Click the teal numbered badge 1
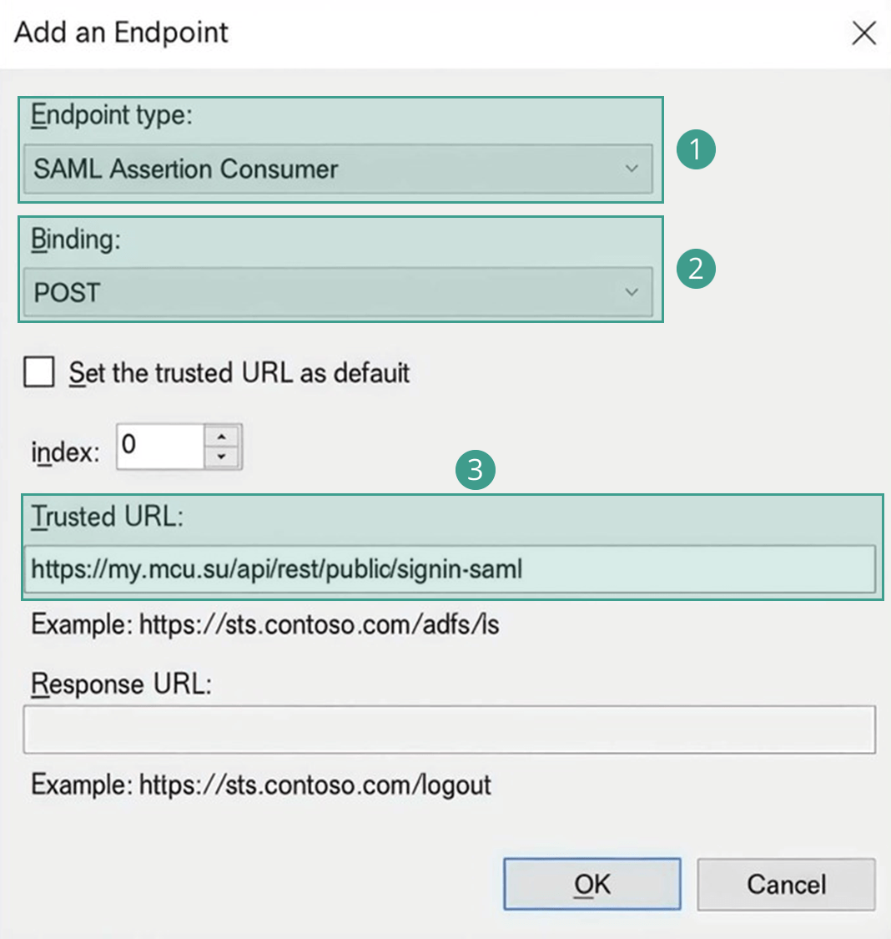891x939 pixels. click(x=698, y=150)
